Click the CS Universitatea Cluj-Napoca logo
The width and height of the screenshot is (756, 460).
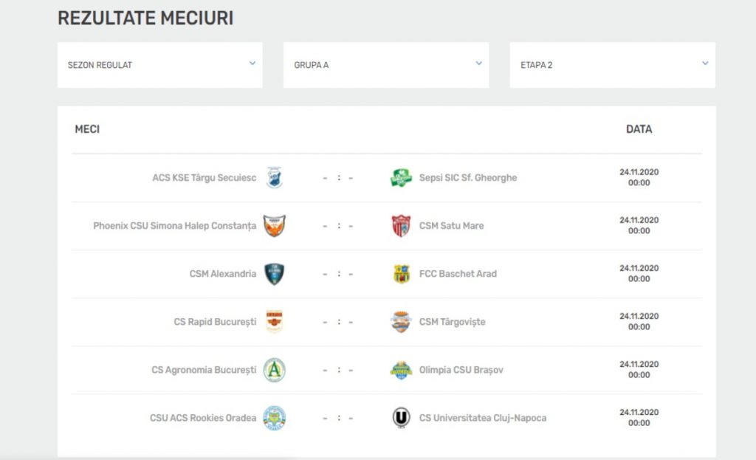(401, 418)
